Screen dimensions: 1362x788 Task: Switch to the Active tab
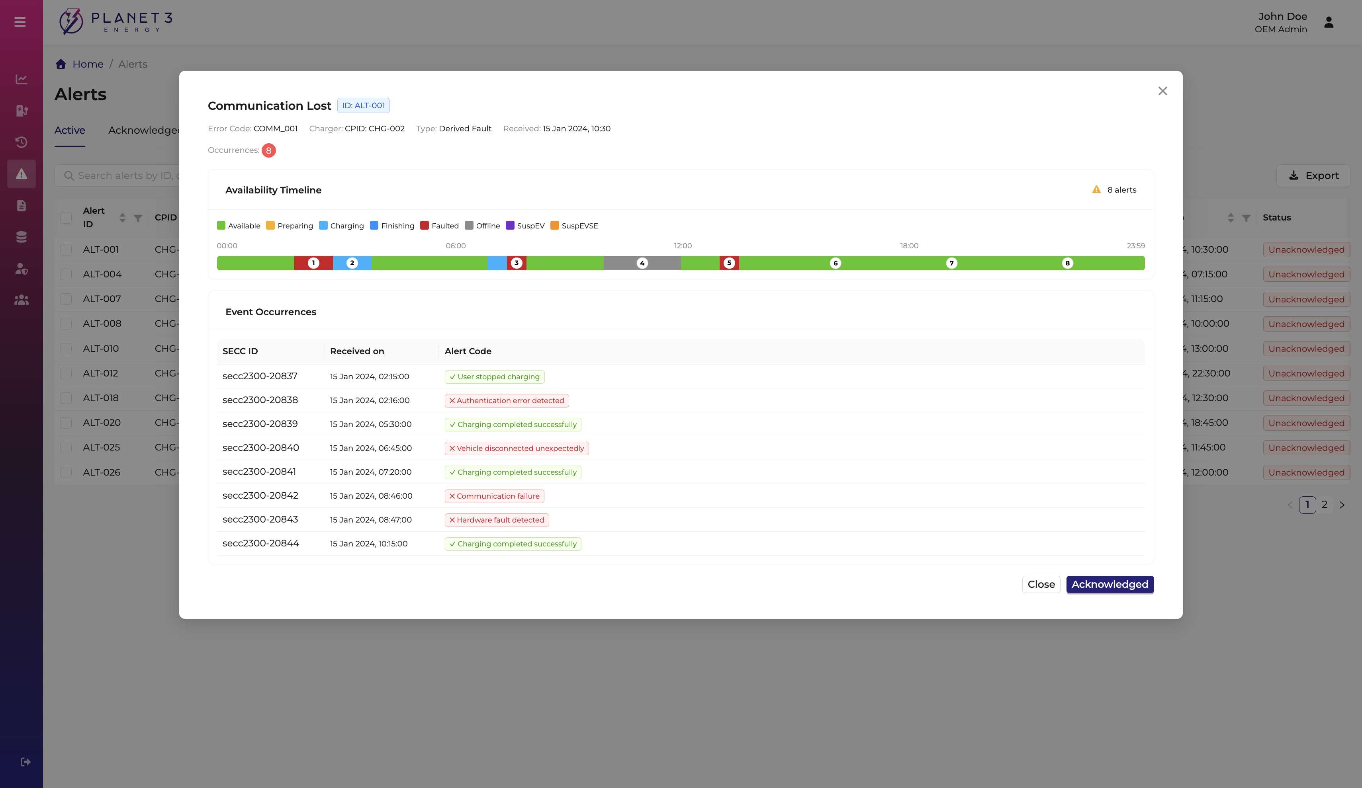point(70,130)
